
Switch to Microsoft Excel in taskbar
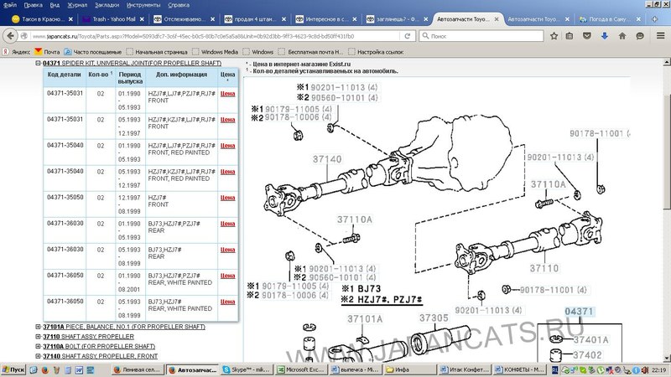pyautogui.click(x=301, y=369)
